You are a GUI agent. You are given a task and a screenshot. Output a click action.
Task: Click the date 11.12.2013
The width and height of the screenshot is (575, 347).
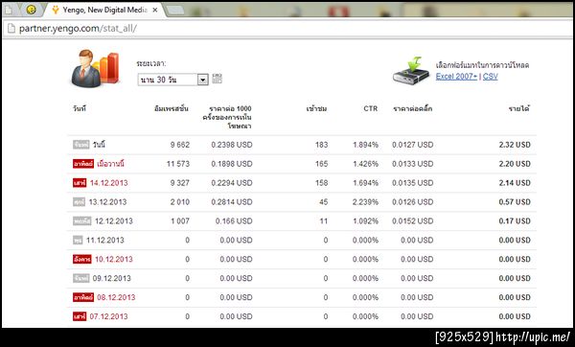(x=105, y=240)
